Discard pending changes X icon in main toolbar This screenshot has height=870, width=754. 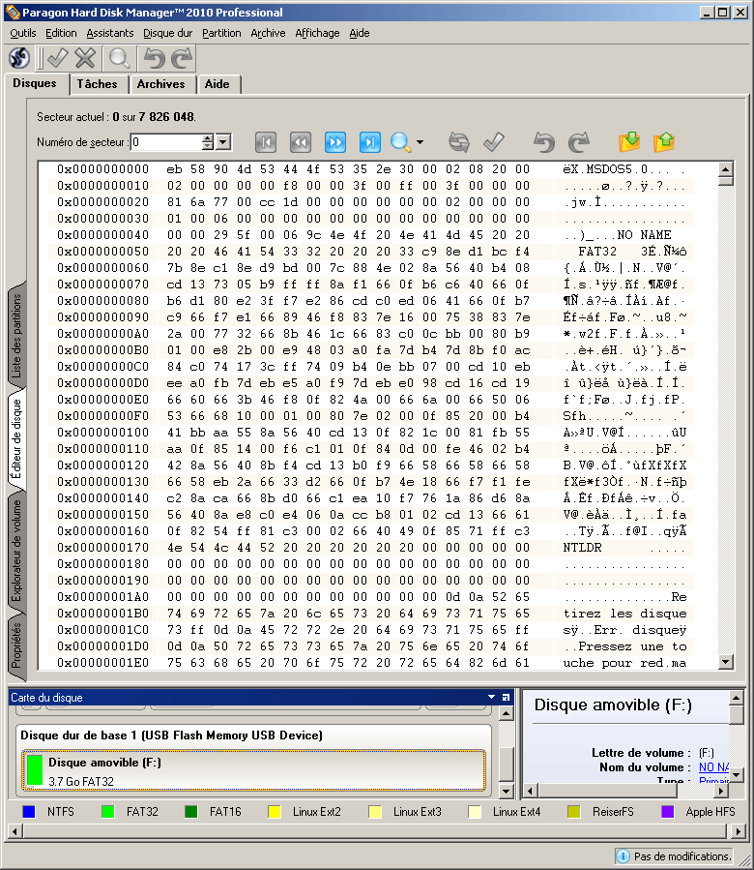[85, 58]
